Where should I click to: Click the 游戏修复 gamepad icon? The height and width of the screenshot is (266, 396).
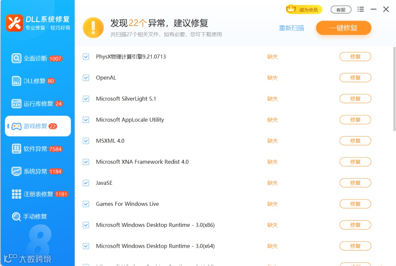pos(16,126)
